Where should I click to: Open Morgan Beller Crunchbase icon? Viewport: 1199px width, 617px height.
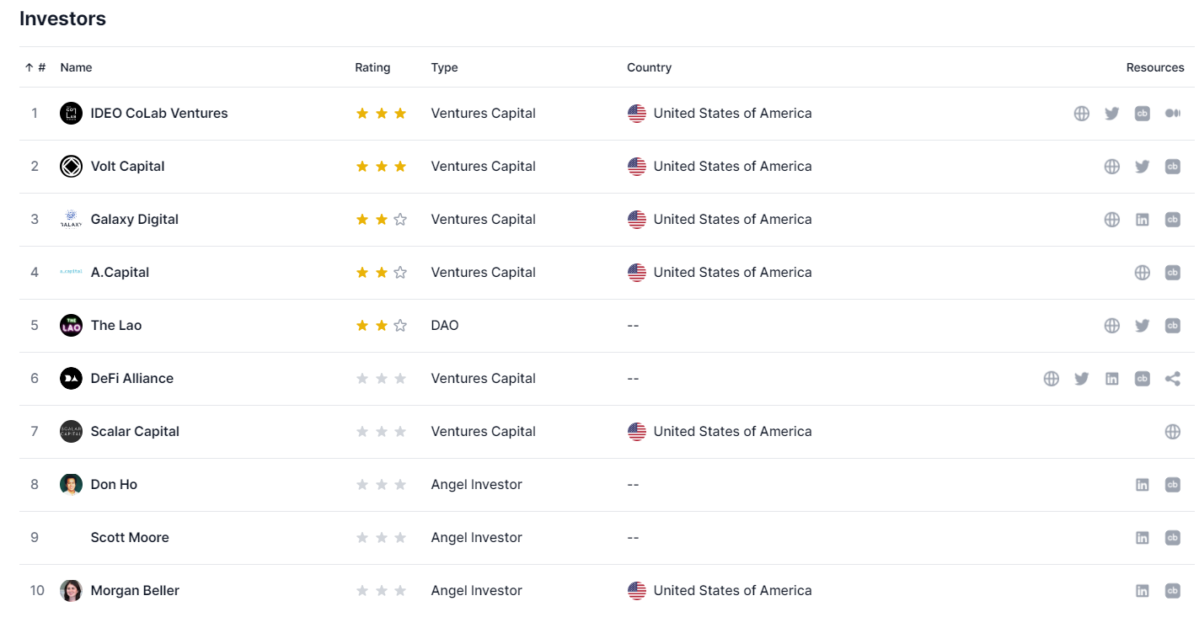click(1172, 591)
